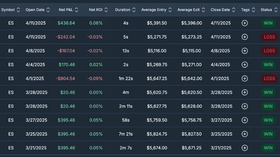Sort by Status column arrows
280x157 pixels.
(x=276, y=10)
